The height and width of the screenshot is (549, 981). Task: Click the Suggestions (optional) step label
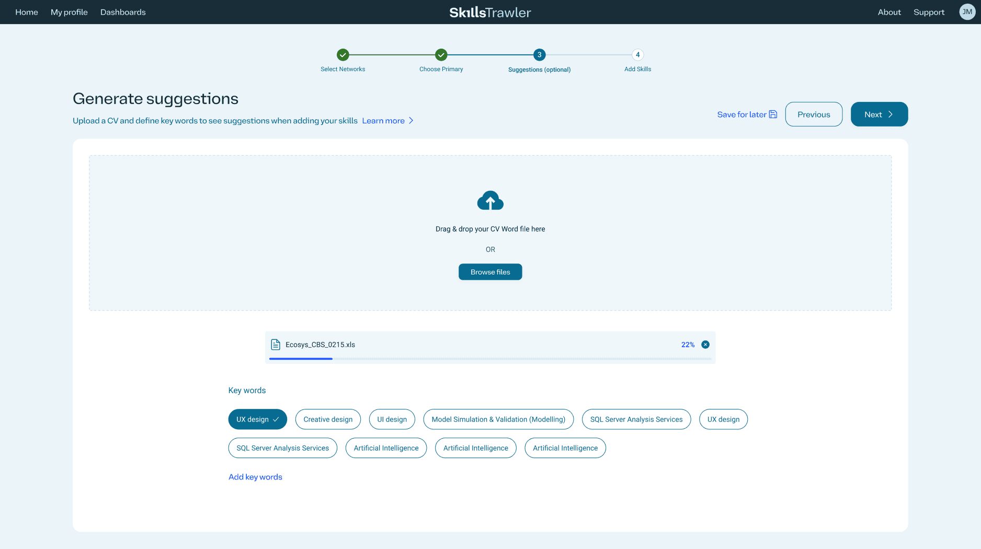coord(540,70)
